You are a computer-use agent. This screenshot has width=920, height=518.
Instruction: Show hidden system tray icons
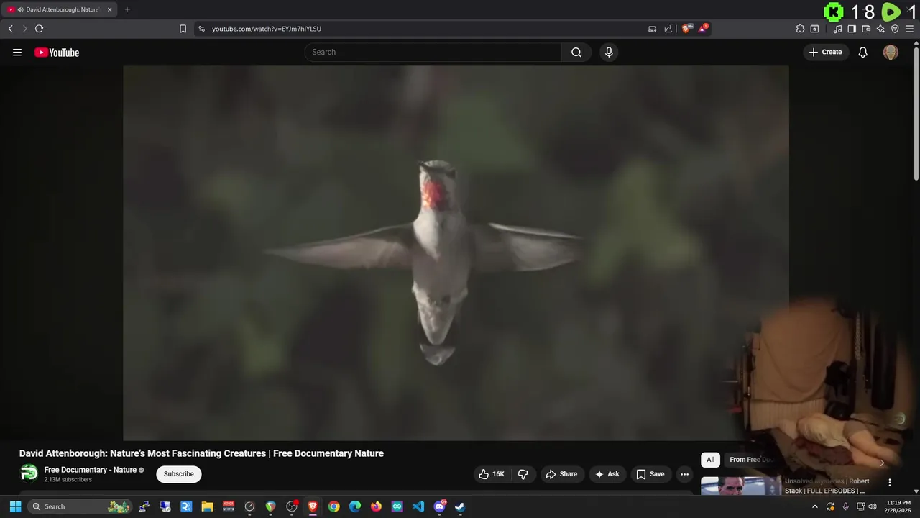pyautogui.click(x=814, y=506)
